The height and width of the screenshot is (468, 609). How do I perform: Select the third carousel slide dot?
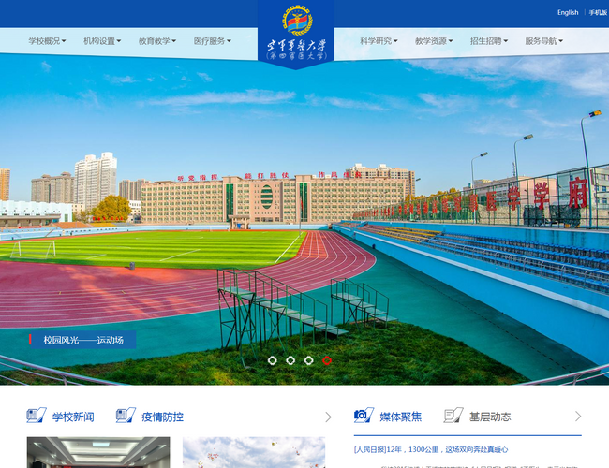click(x=309, y=360)
